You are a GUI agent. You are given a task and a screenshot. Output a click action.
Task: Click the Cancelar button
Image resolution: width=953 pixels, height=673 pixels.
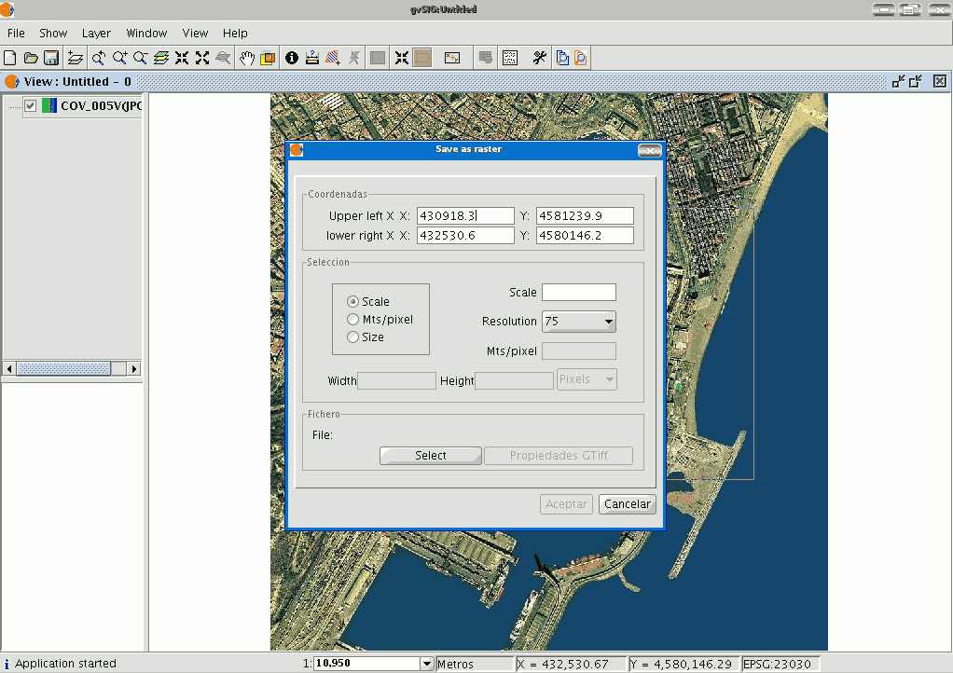point(627,503)
